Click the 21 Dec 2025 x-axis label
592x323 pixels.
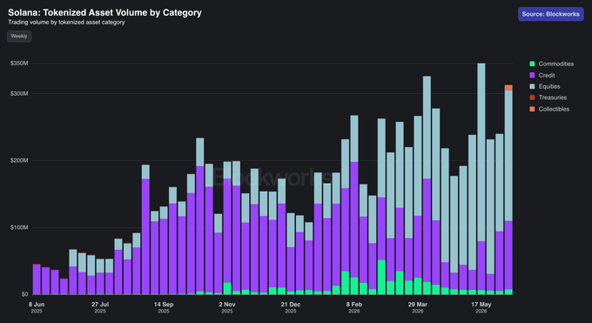[290, 307]
